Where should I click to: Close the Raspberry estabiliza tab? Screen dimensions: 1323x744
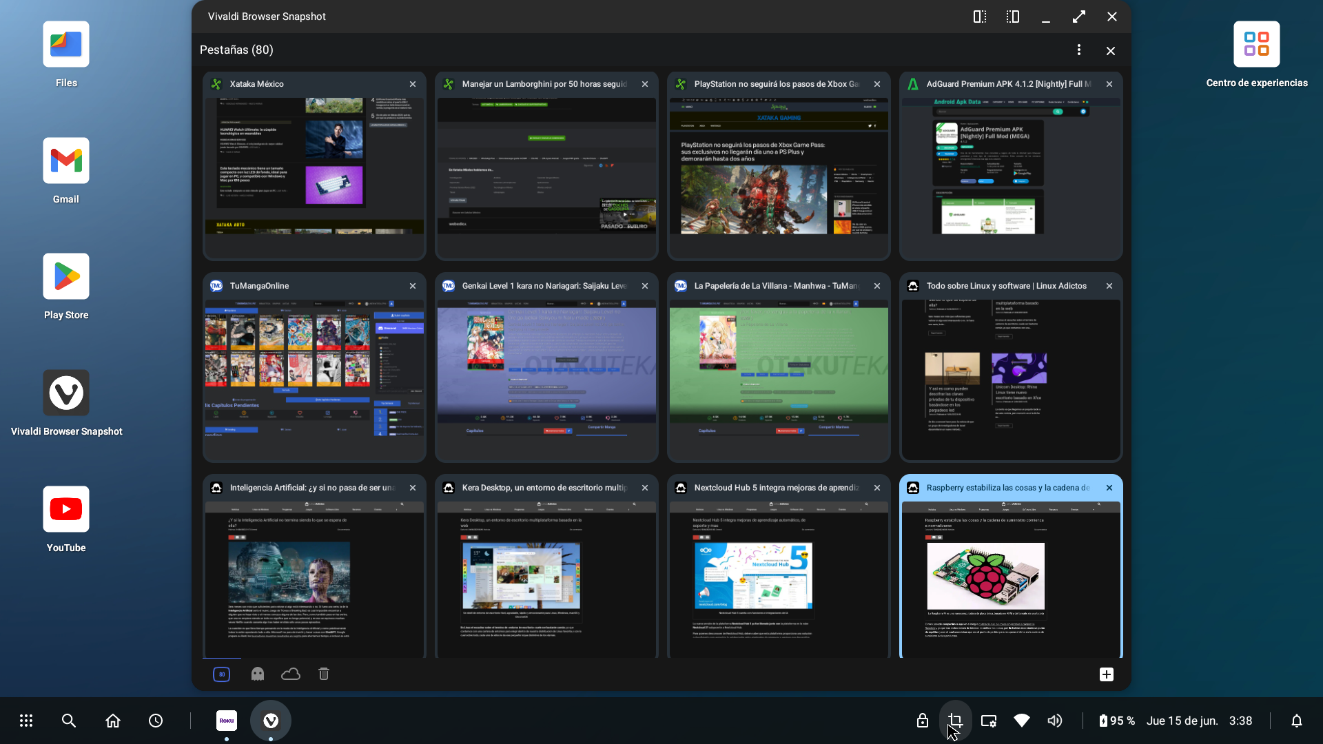coord(1109,488)
